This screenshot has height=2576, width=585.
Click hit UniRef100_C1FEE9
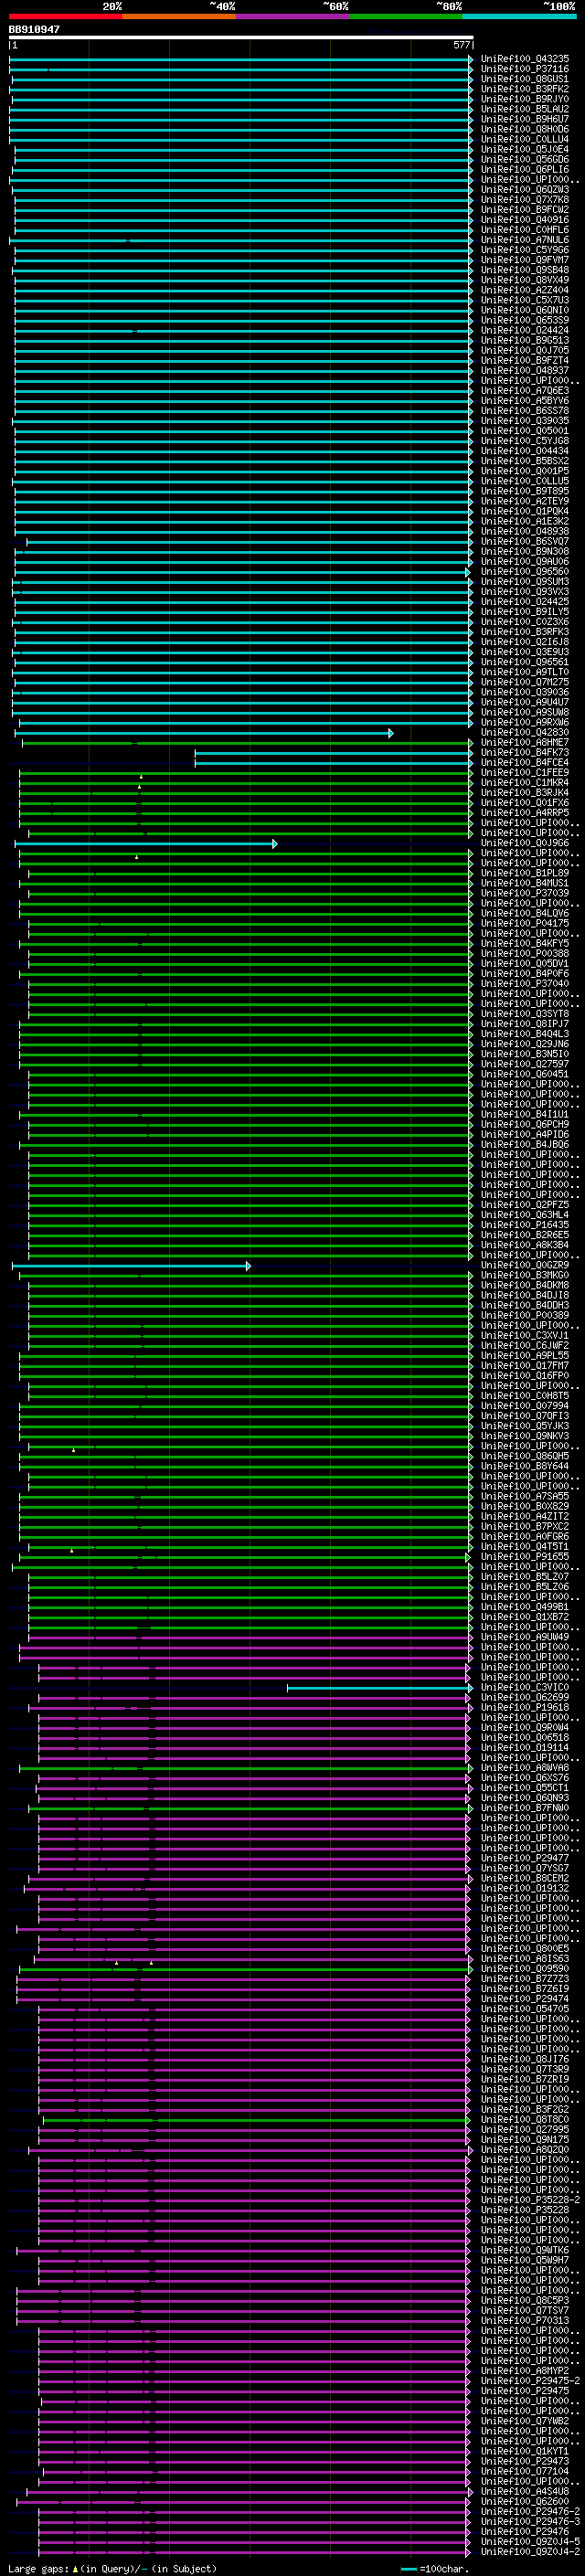pos(525,773)
